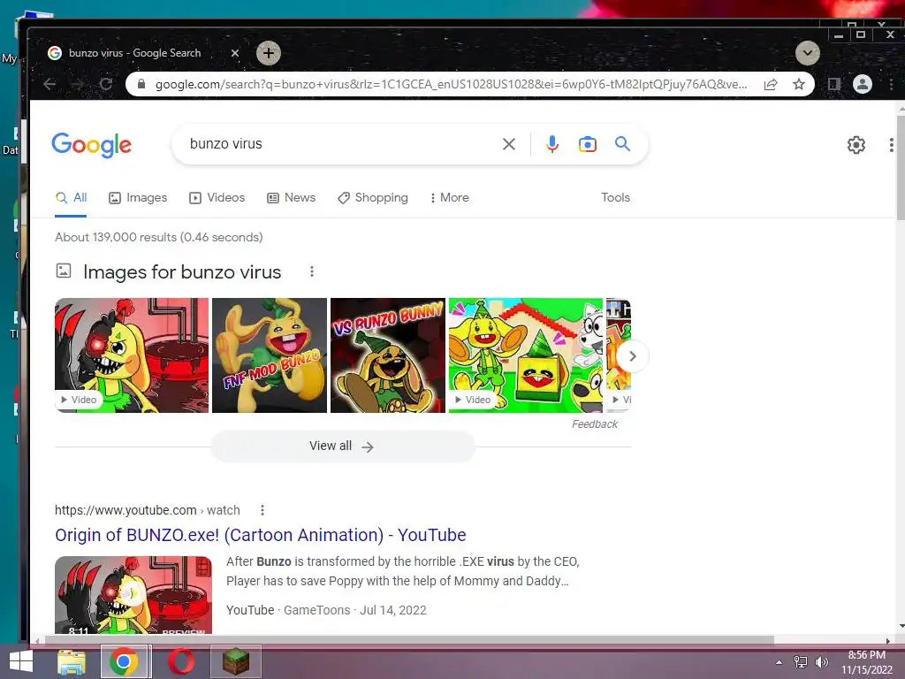Image resolution: width=905 pixels, height=679 pixels.
Task: Open the half-robot Bunzo video thumbnail
Action: pos(132,355)
